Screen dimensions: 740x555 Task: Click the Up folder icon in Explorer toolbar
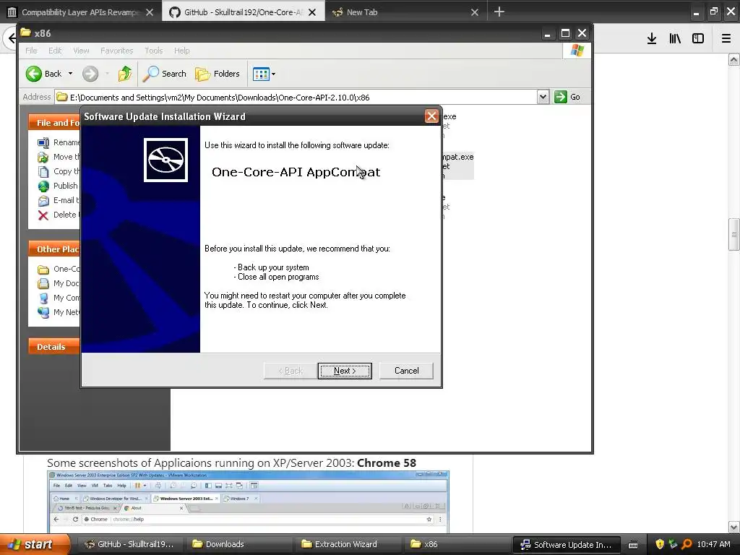(124, 74)
